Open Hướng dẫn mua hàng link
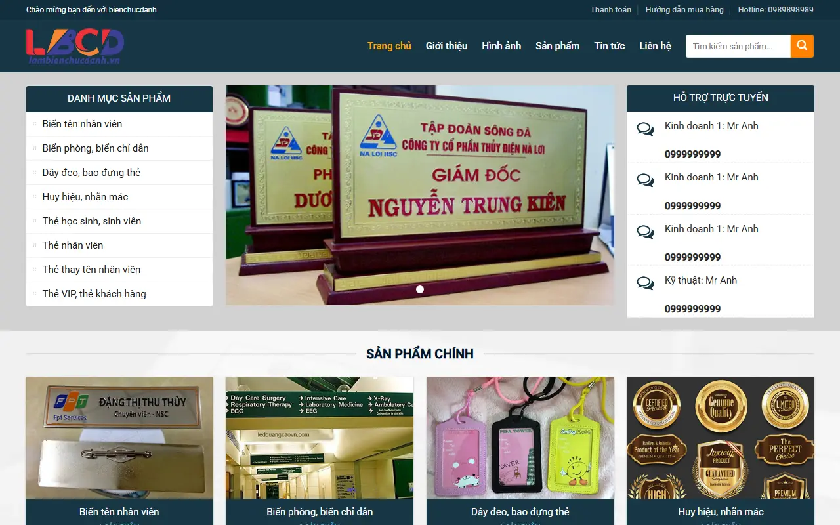840x525 pixels. point(684,10)
